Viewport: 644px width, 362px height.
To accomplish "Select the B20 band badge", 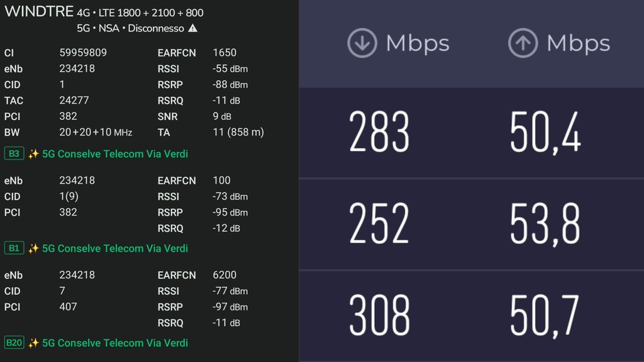I will (14, 343).
